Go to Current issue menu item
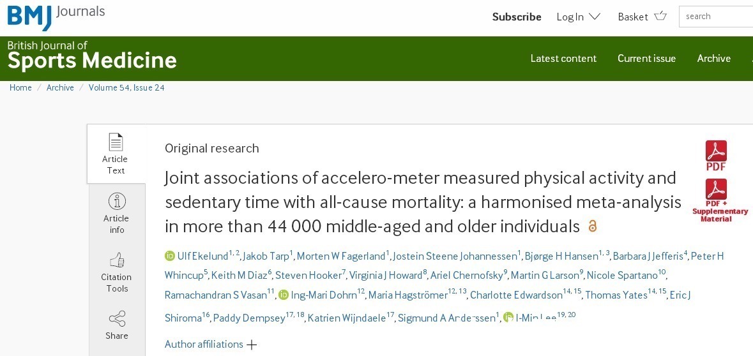Viewport: 753px width, 356px height. tap(646, 58)
